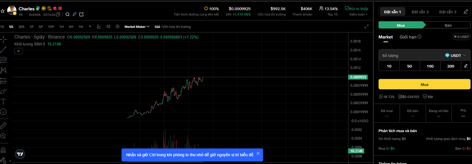Edit presets with pencil icon beside Đặt sẵn 3
The width and height of the screenshot is (472, 164).
pos(465,12)
